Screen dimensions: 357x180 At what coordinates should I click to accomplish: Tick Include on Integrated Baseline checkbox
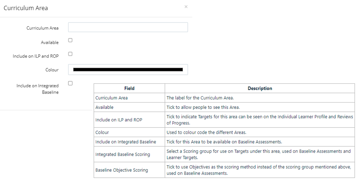(x=71, y=83)
